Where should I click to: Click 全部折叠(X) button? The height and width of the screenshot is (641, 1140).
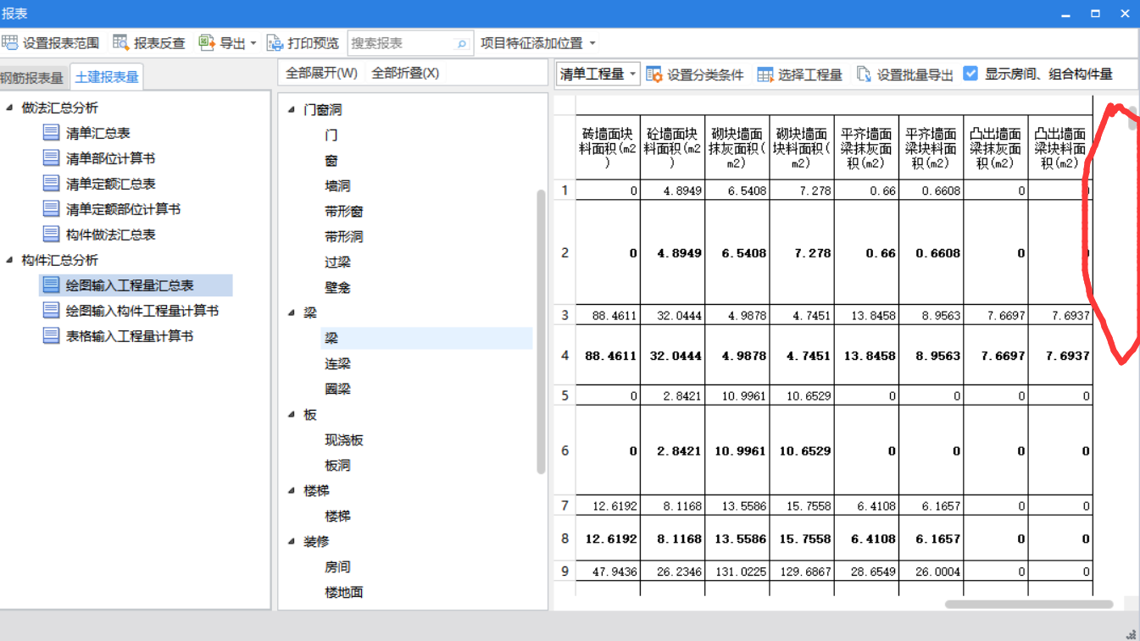(405, 73)
